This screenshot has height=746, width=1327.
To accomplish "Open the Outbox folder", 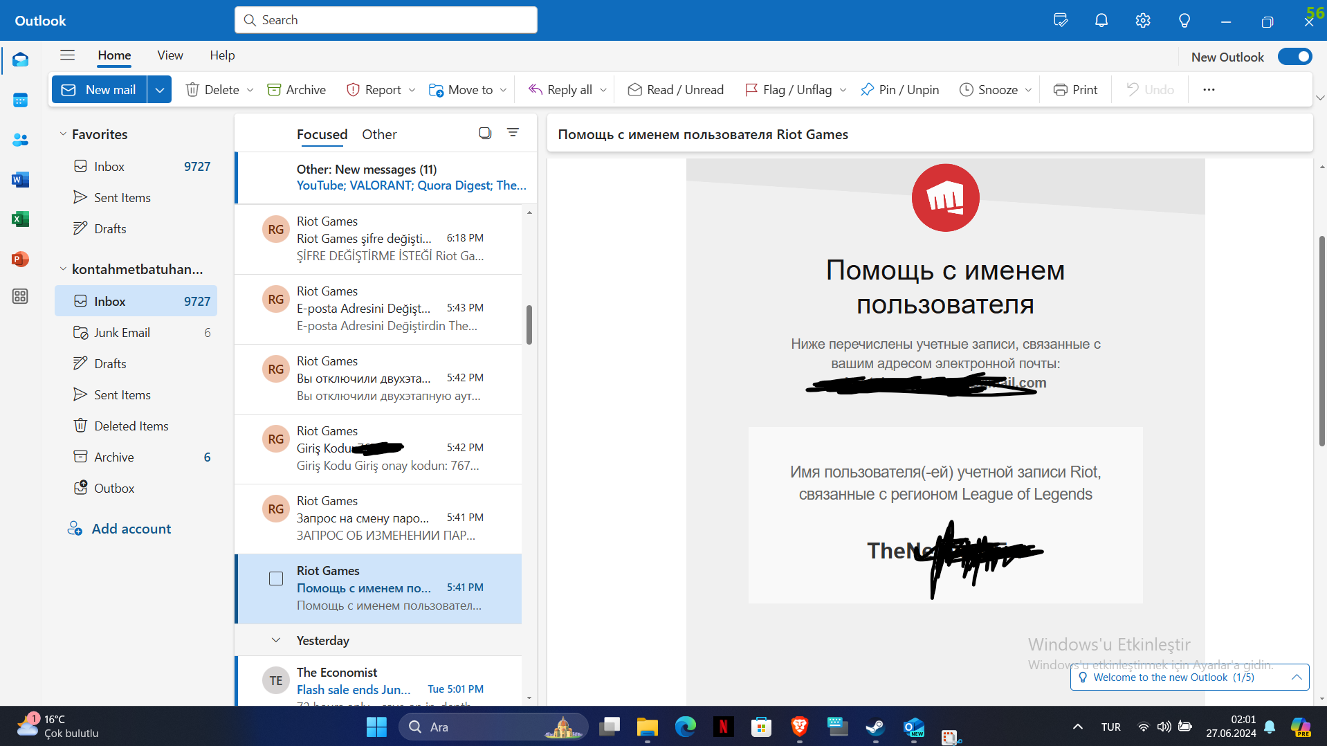I will click(x=136, y=489).
